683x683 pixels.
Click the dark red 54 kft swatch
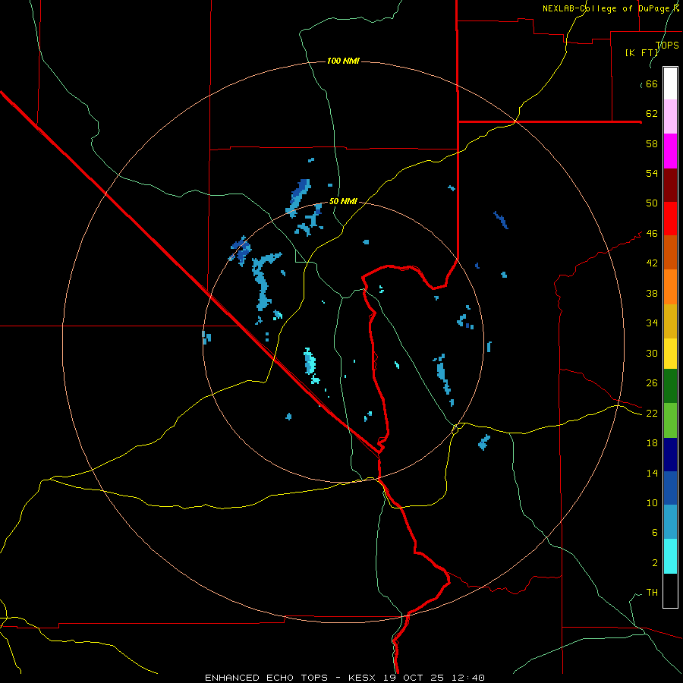click(670, 184)
